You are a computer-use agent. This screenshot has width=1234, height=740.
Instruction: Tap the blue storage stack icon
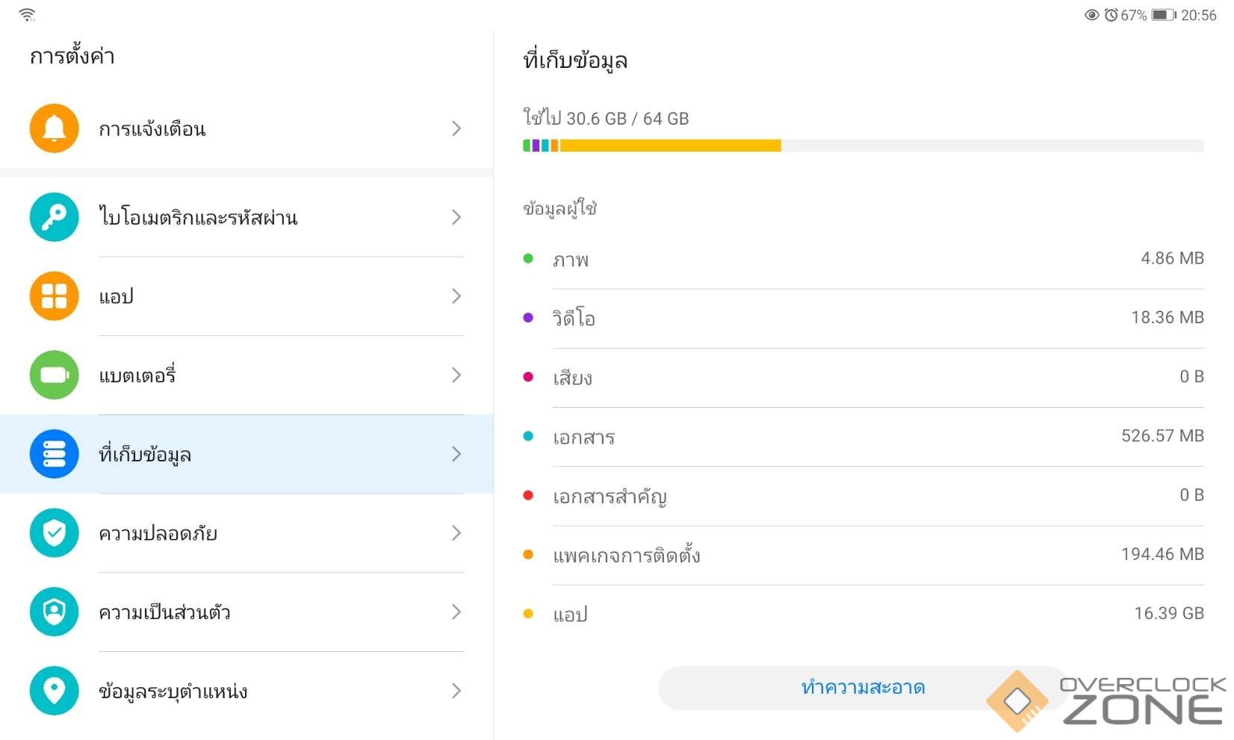click(x=54, y=454)
